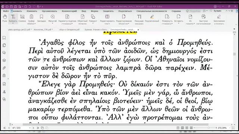This screenshot has height=134, width=239.
Task: Open the Защитить ribbon tab
Action: 108,11
